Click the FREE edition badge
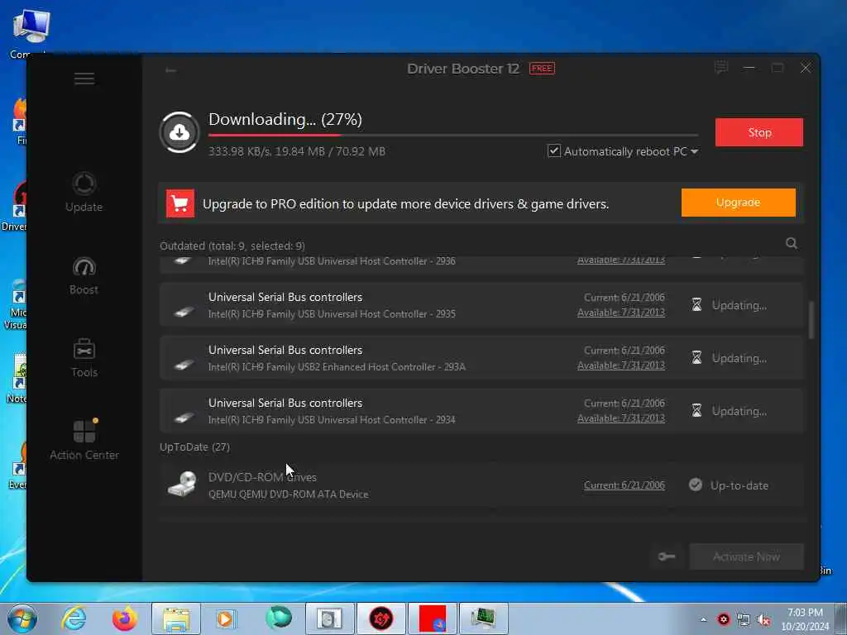The height and width of the screenshot is (635, 847). coord(542,69)
